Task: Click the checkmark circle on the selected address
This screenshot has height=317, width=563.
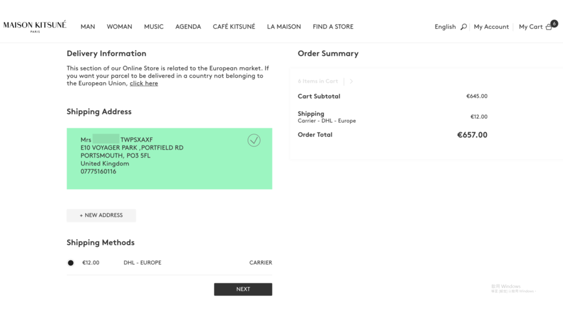Action: click(254, 140)
